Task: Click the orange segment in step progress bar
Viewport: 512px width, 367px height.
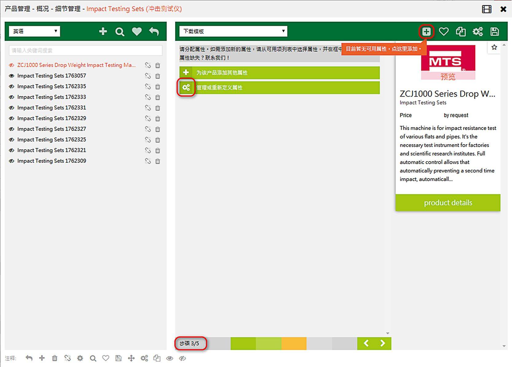Action: click(294, 343)
